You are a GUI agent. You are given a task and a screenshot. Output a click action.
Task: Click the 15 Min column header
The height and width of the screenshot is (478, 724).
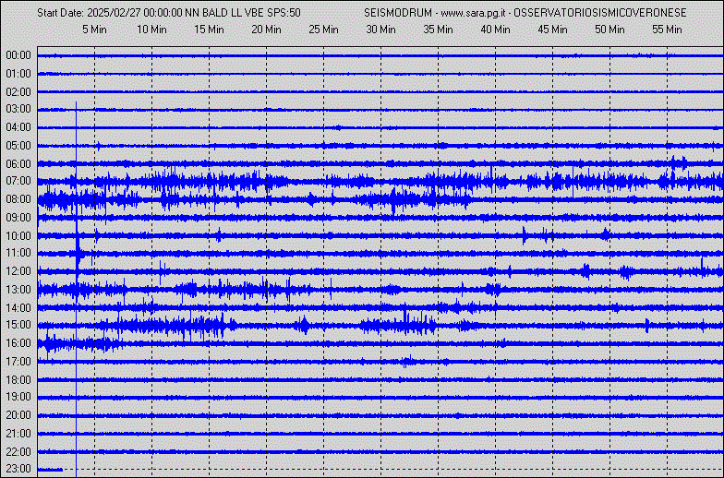tap(209, 30)
